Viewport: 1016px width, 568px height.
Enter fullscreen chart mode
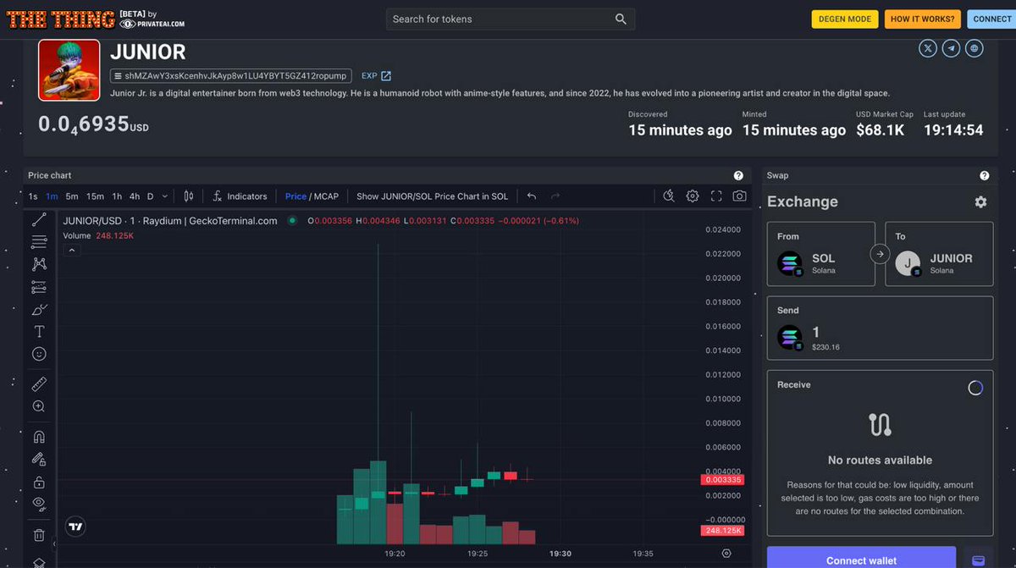click(716, 196)
